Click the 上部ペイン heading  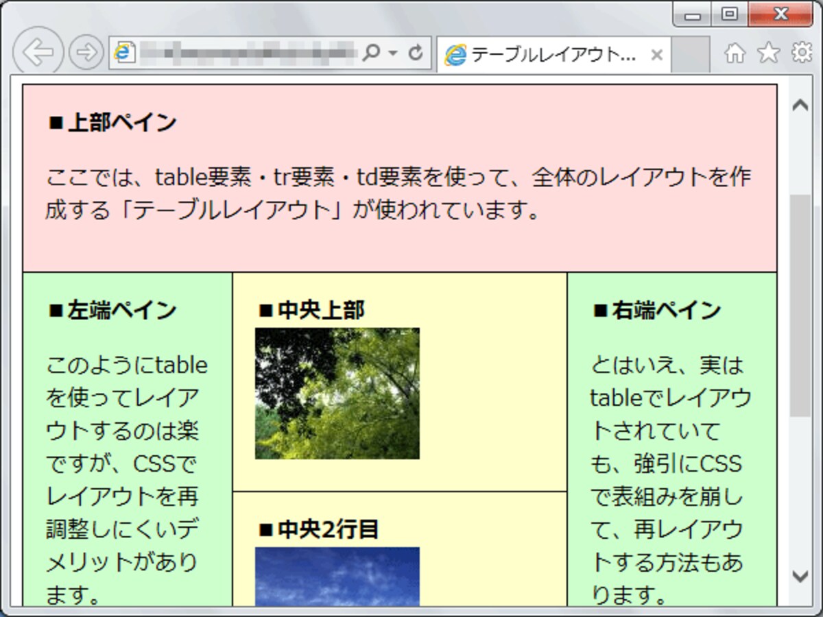[x=113, y=123]
